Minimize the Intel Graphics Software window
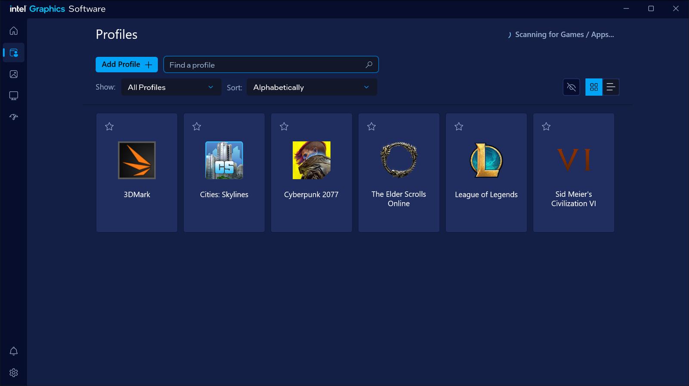 [x=626, y=9]
